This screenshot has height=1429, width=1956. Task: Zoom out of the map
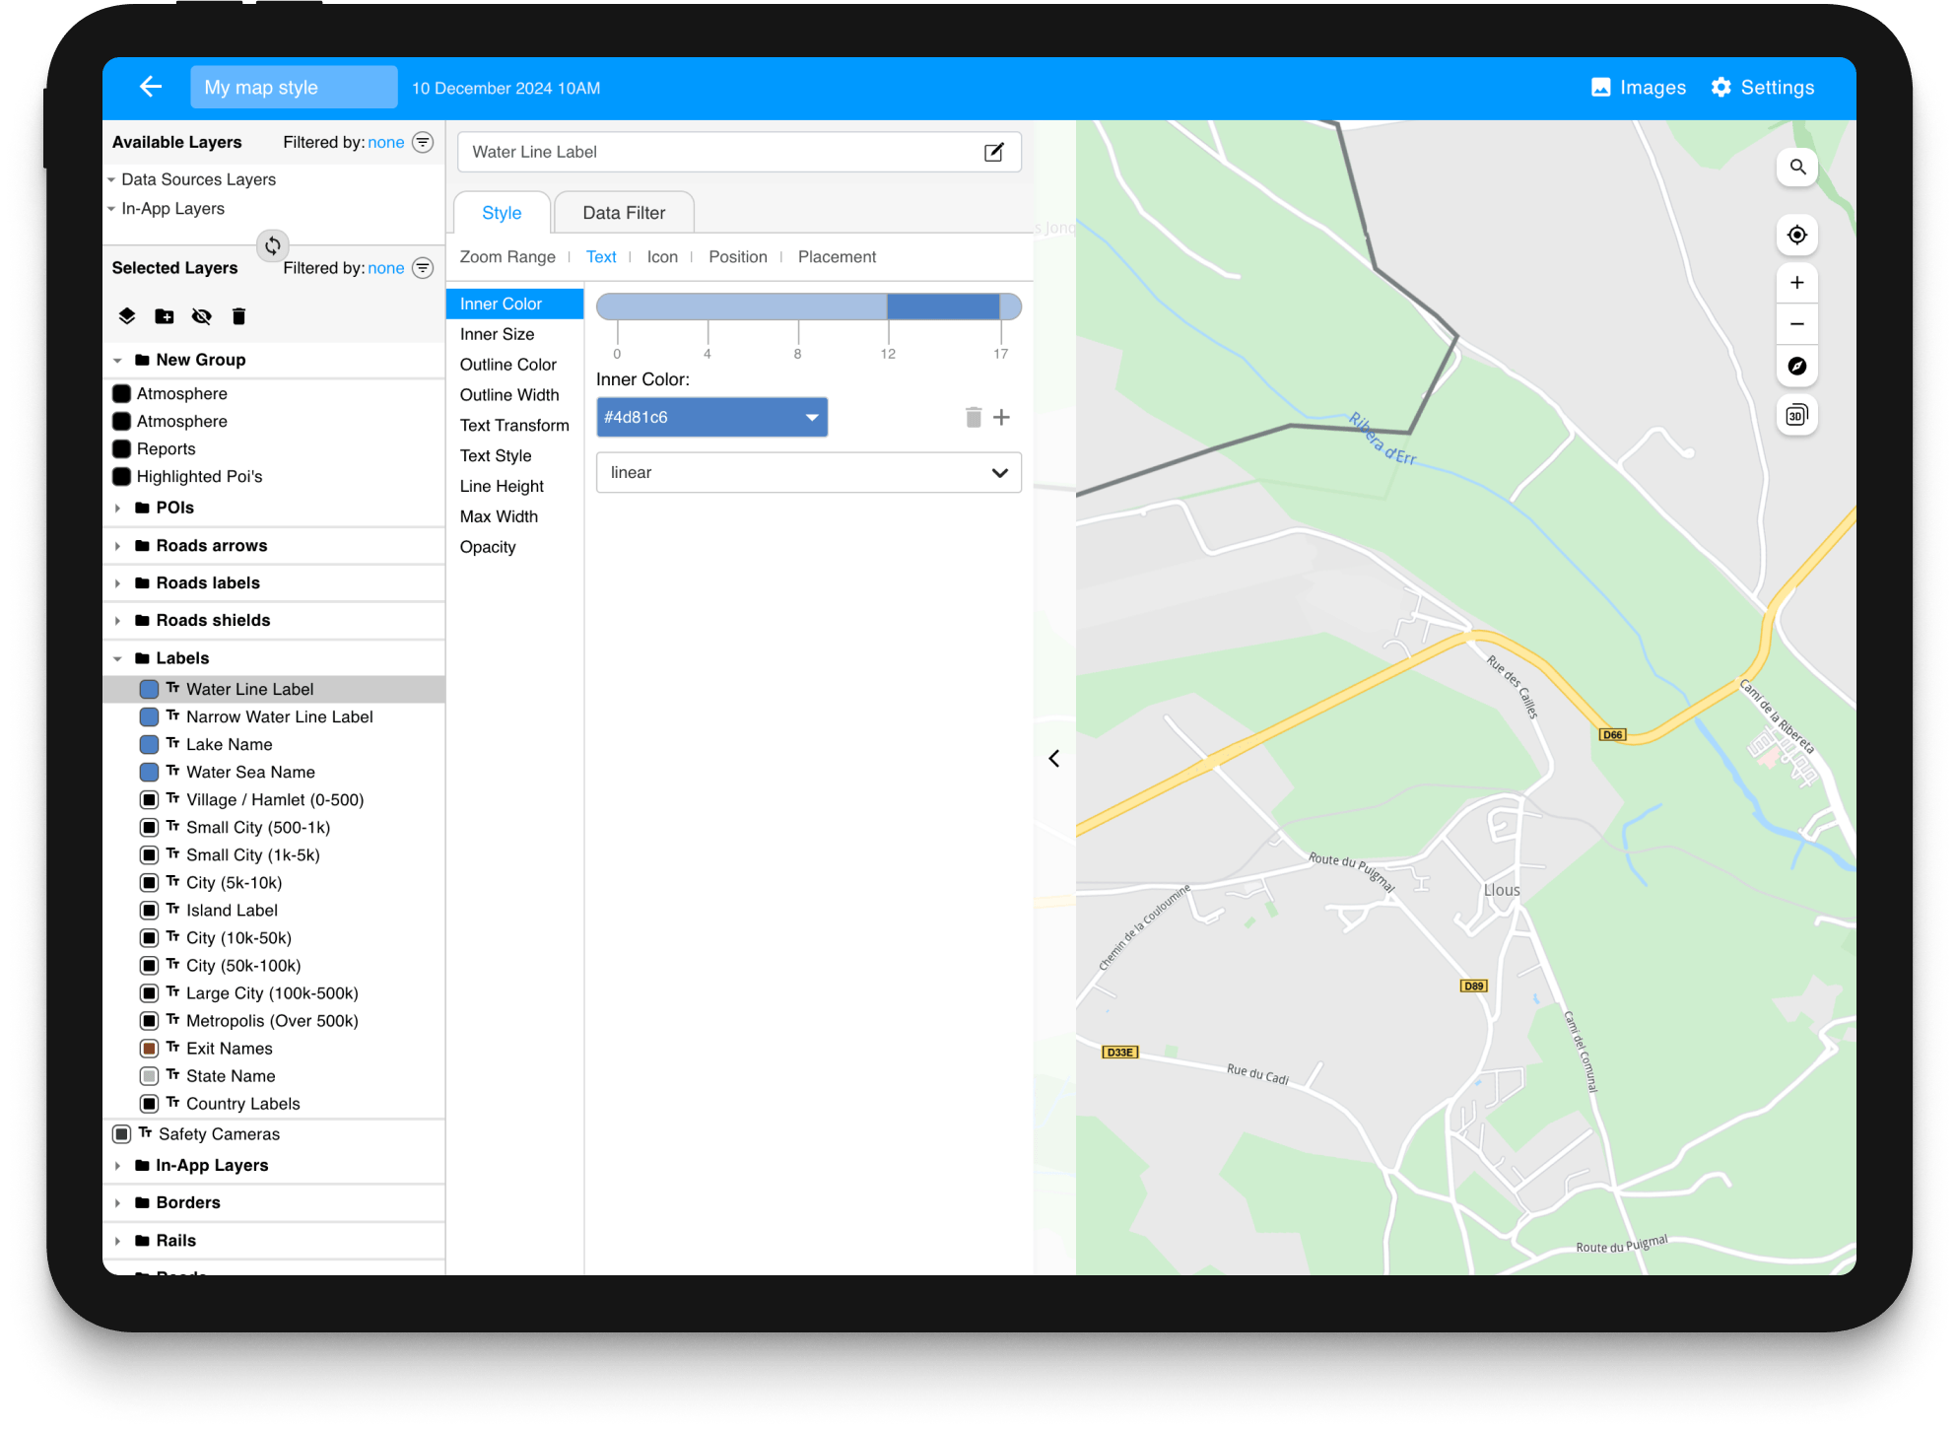click(1797, 324)
